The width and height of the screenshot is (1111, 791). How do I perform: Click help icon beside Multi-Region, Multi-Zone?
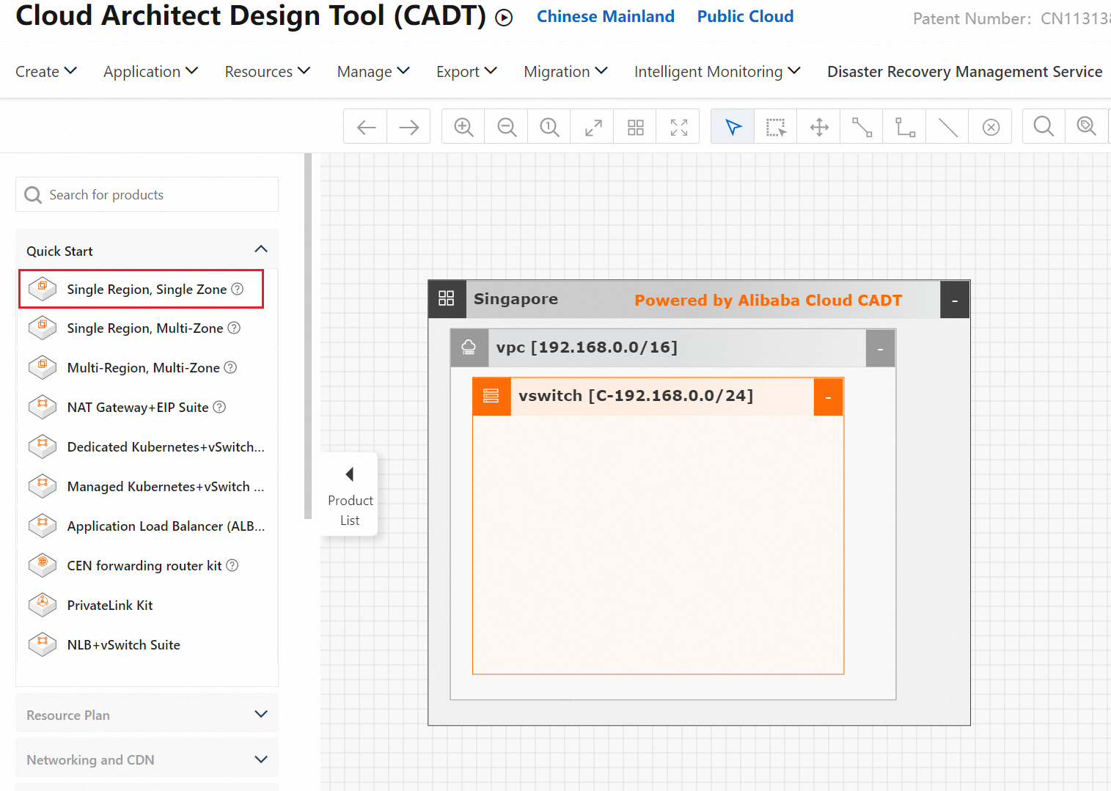230,367
